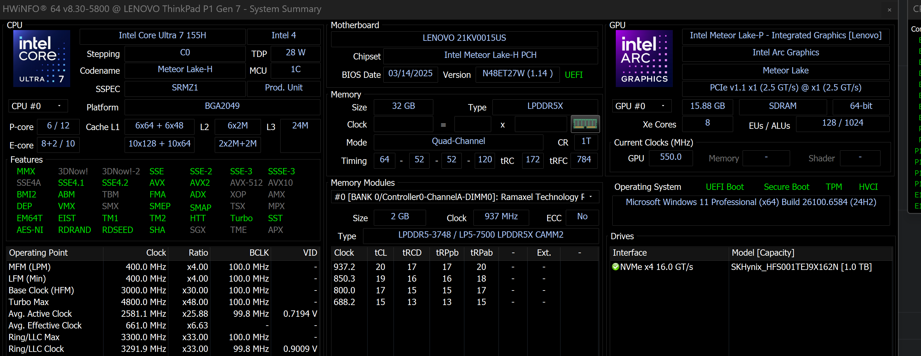921x356 pixels.
Task: Click the Operating Point column header
Action: [x=38, y=253]
